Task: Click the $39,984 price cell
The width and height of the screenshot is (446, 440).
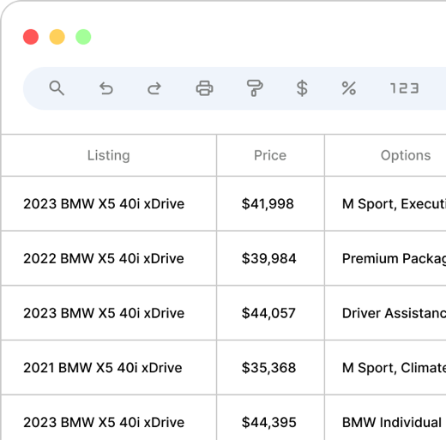Action: pyautogui.click(x=270, y=258)
